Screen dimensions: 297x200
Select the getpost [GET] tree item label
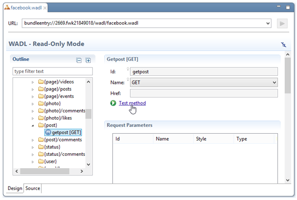[66, 133]
